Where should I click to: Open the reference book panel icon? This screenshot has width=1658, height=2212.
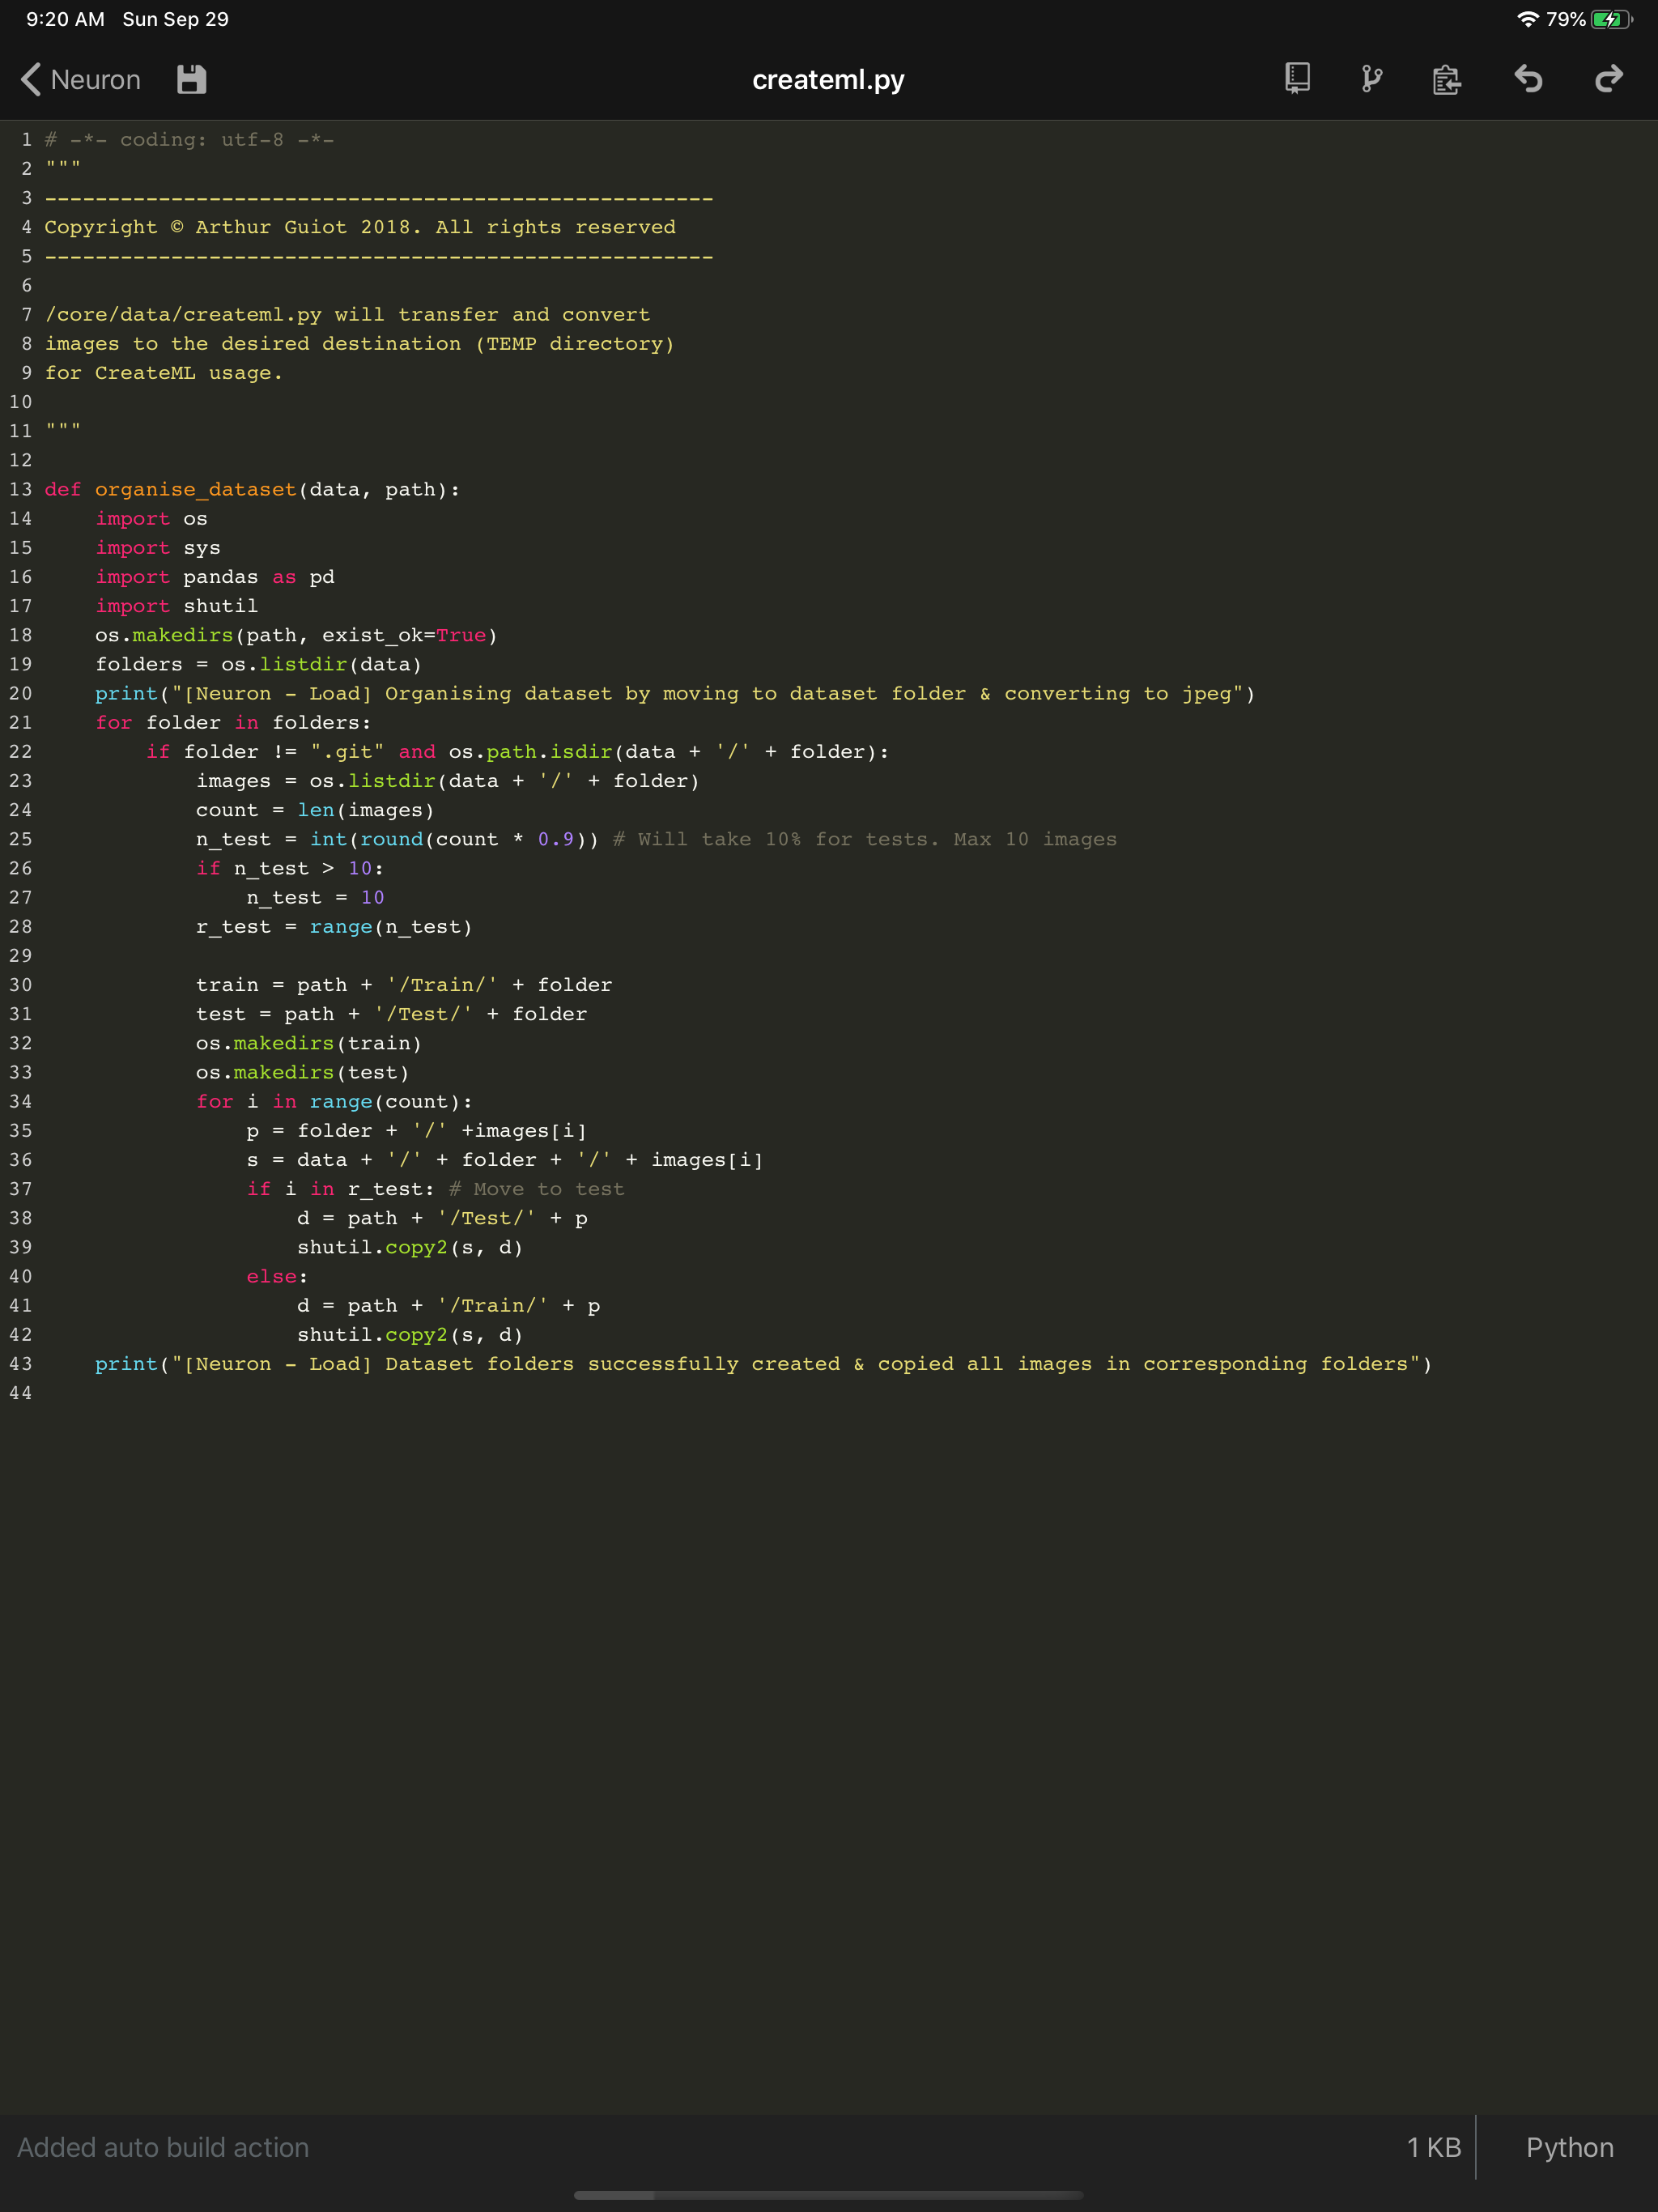click(1295, 79)
